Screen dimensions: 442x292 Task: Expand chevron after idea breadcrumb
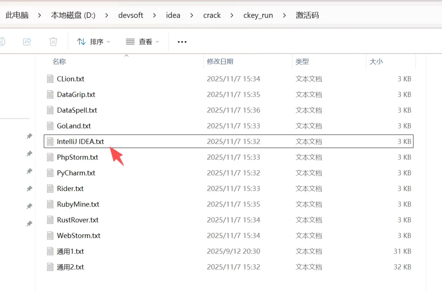192,15
